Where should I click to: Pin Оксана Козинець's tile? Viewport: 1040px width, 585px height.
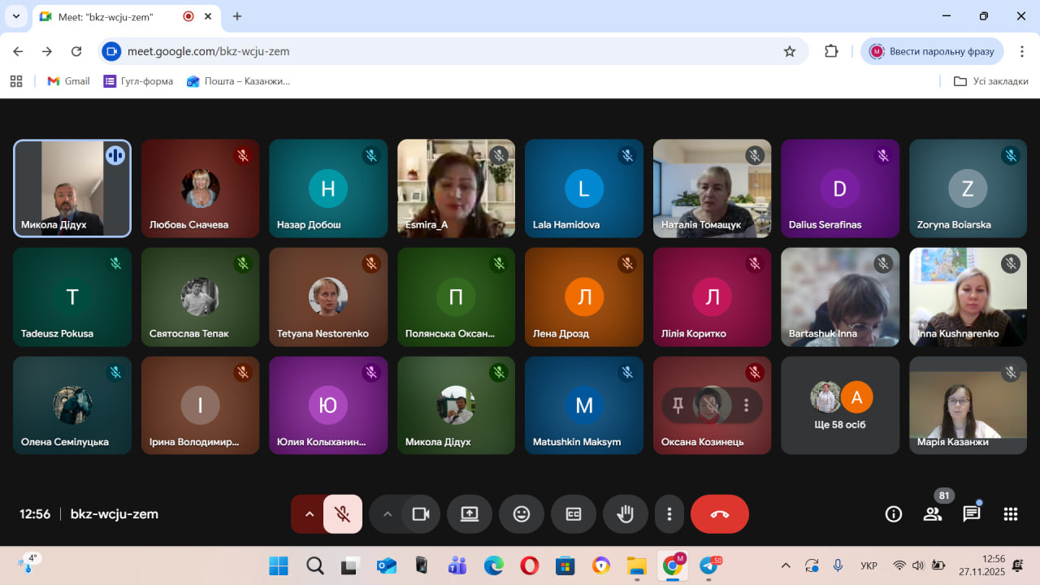tap(678, 405)
